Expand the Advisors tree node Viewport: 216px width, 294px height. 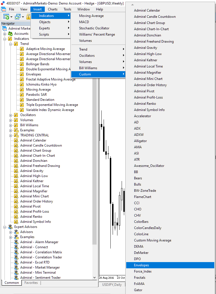click(11, 232)
